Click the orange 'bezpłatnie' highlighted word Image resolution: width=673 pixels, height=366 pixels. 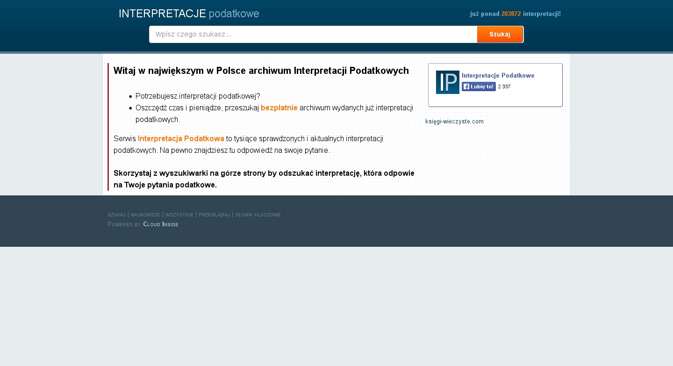(x=279, y=108)
